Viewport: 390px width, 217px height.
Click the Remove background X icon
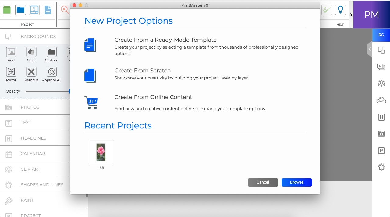31,72
